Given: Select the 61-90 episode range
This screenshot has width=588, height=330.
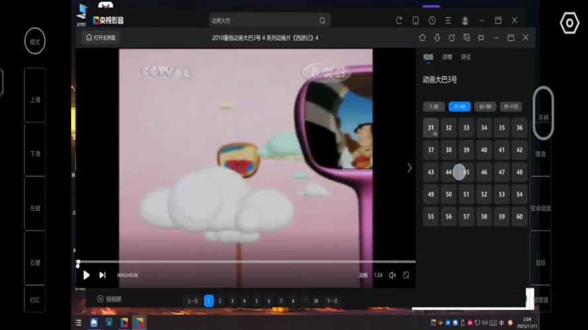Looking at the screenshot, I should (485, 107).
